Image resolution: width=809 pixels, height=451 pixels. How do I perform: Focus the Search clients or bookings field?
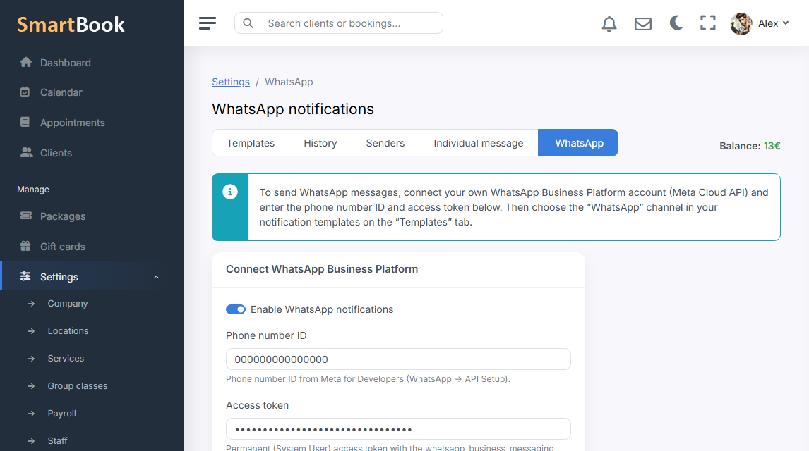pyautogui.click(x=338, y=23)
